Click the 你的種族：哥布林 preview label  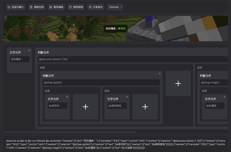(x=116, y=29)
